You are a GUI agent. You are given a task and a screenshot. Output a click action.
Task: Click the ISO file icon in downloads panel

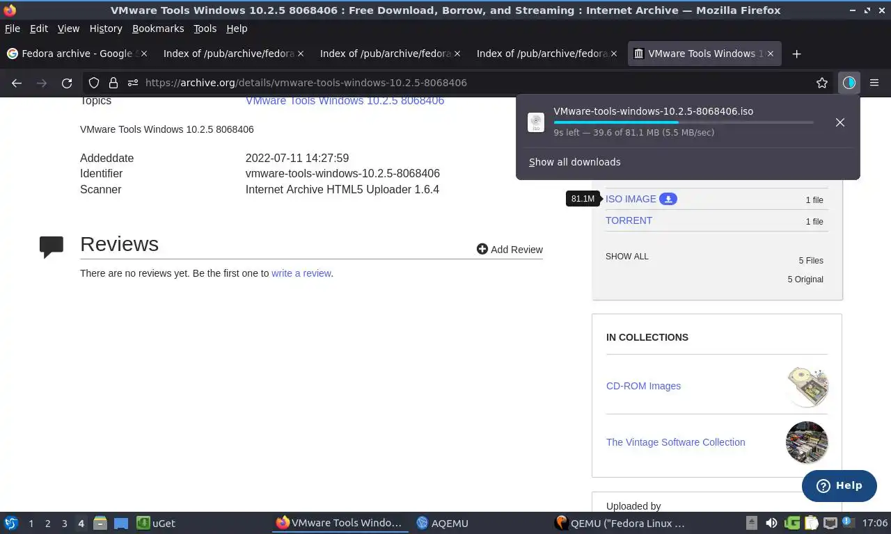click(x=536, y=122)
